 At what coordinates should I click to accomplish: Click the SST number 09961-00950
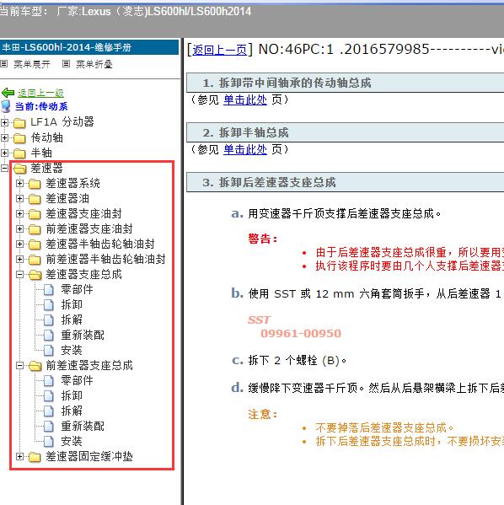(301, 333)
